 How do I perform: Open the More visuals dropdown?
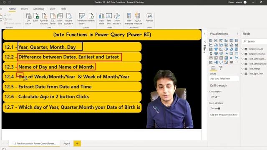117,19
